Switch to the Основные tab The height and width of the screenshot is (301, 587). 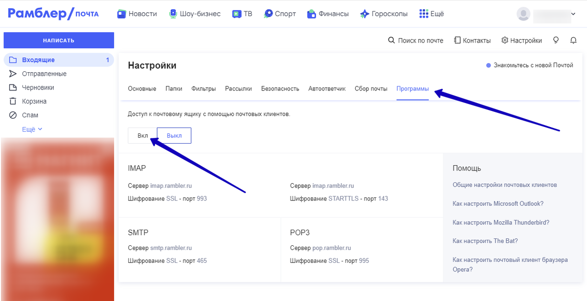(142, 89)
